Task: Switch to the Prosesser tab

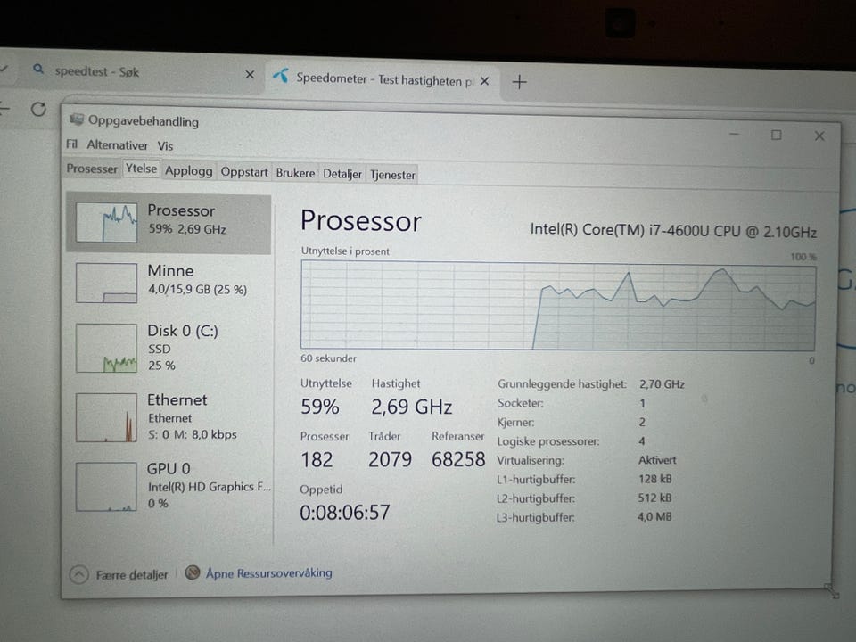Action: [92, 169]
